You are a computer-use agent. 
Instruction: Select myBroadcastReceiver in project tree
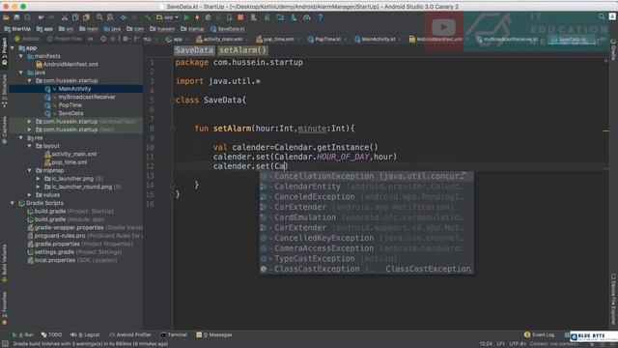point(87,97)
